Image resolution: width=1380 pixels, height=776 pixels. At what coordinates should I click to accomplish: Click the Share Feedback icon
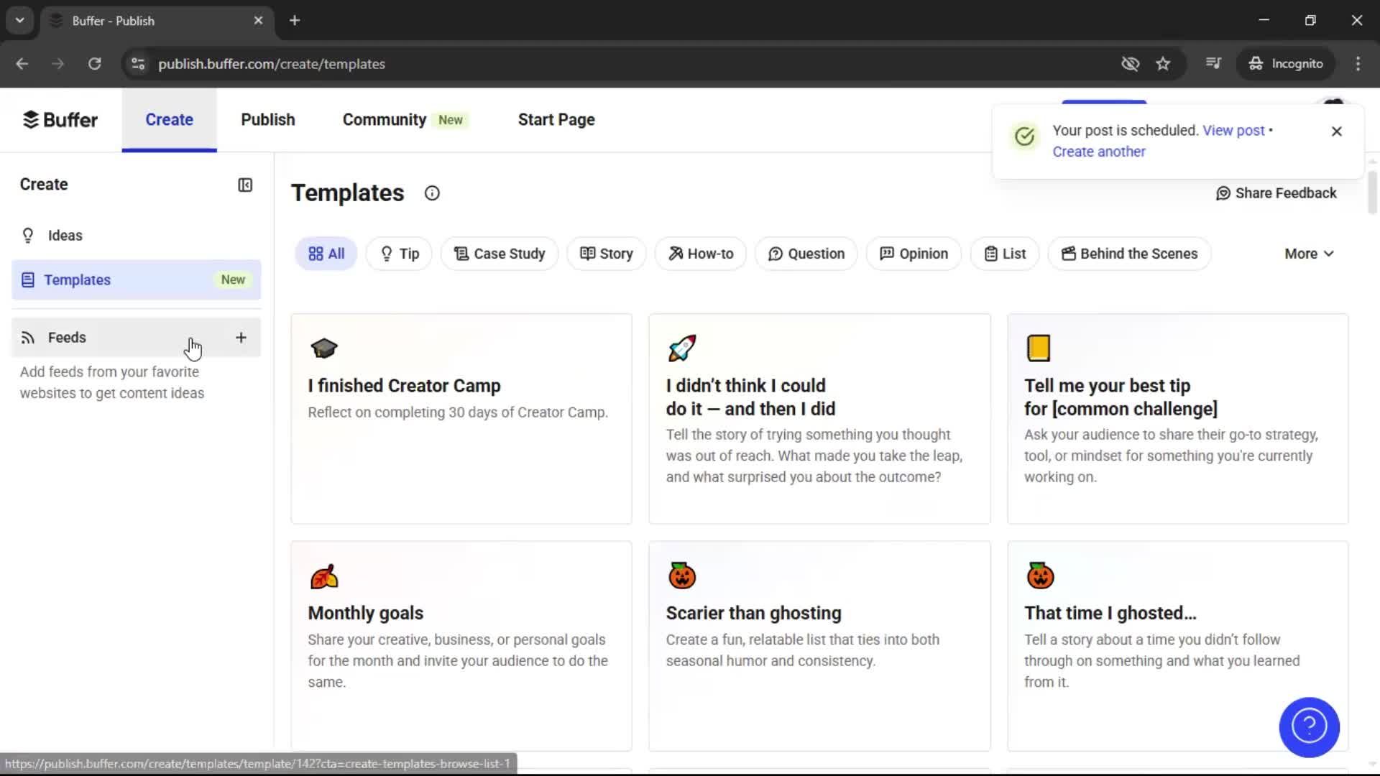coord(1223,193)
